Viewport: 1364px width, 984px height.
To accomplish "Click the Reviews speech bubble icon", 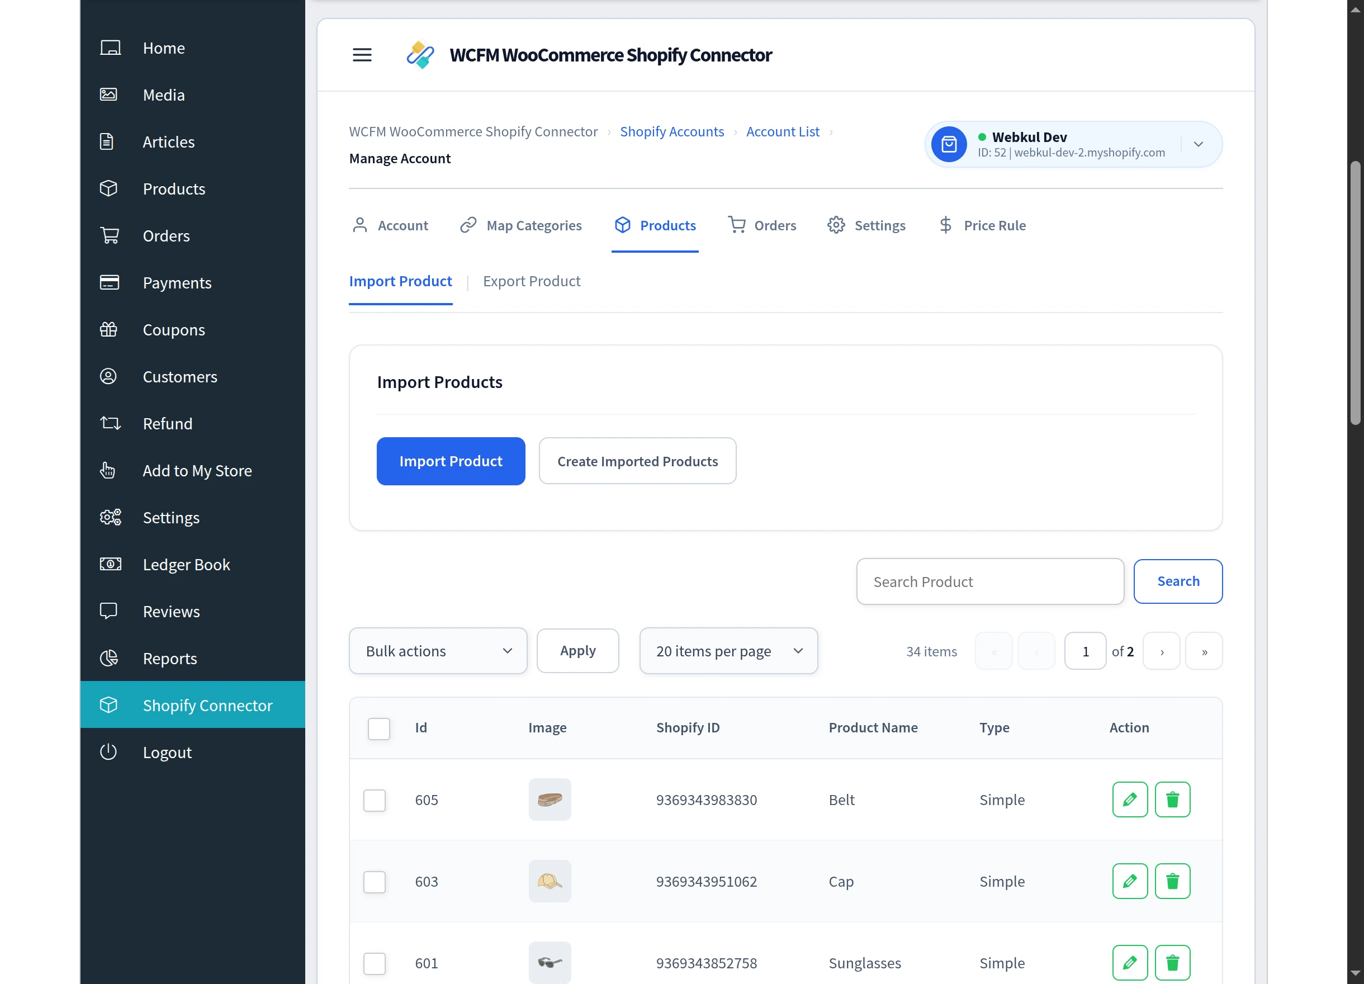I will click(x=109, y=611).
